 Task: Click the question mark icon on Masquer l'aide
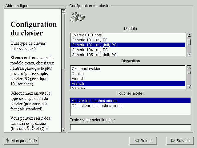(7, 141)
